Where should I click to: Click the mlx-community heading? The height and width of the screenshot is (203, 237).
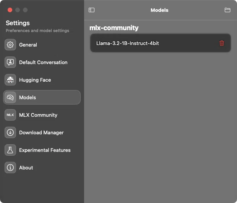click(x=114, y=28)
